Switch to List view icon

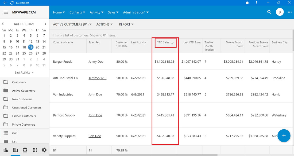click(6, 141)
